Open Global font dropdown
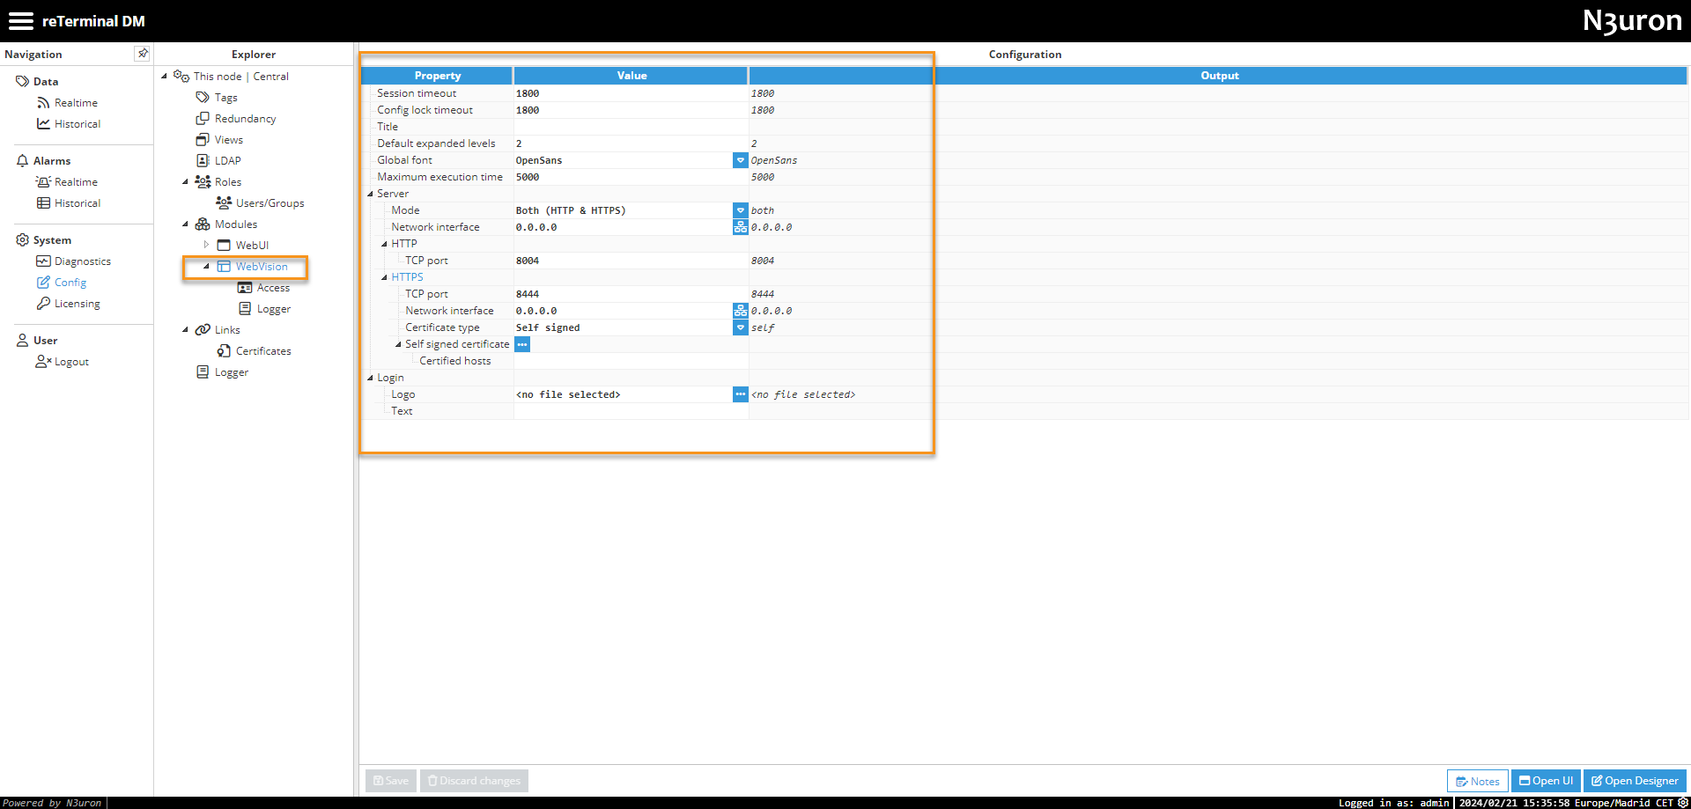The height and width of the screenshot is (809, 1691). click(x=740, y=160)
